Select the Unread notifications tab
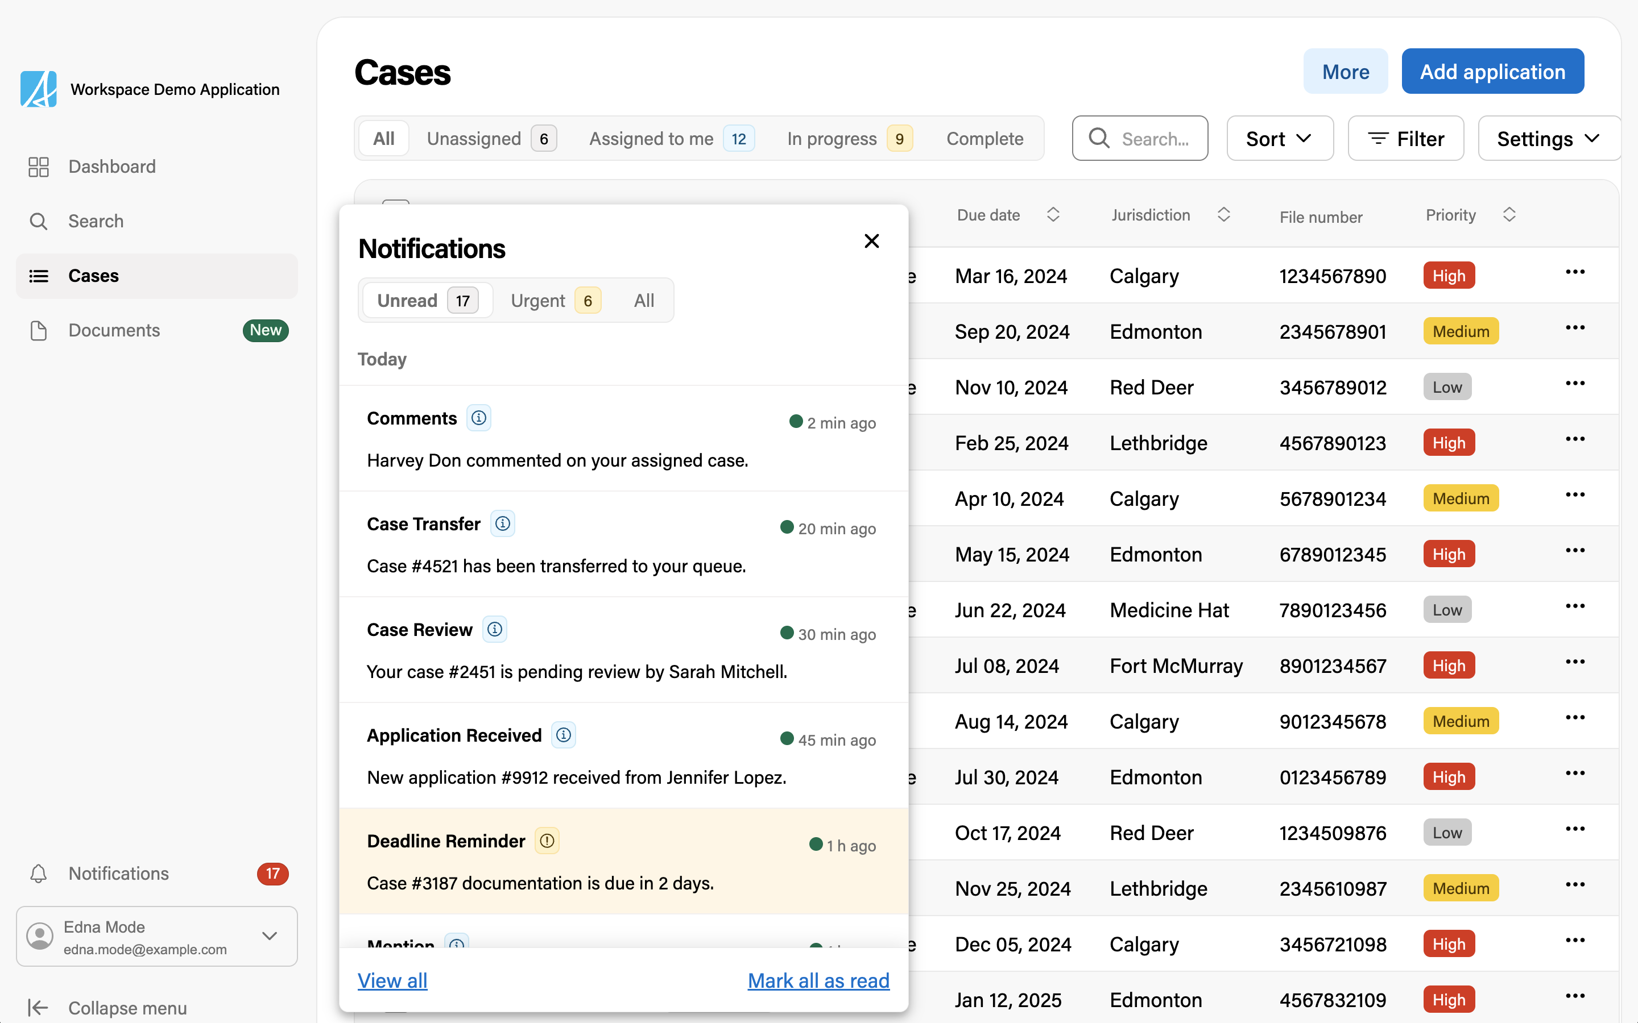 click(x=428, y=301)
